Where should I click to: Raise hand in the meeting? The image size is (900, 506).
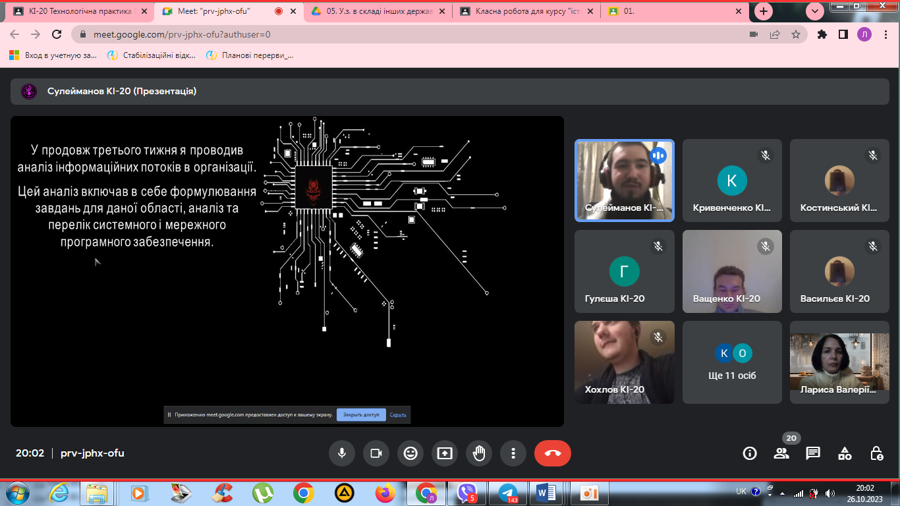point(479,453)
